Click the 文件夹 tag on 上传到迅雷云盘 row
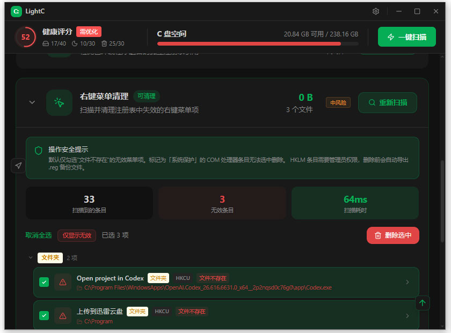This screenshot has width=451, height=333. pyautogui.click(x=137, y=312)
